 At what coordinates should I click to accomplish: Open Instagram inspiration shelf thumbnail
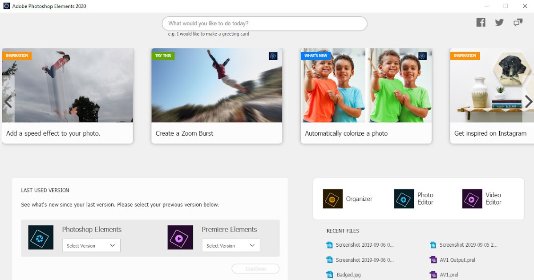(492, 85)
